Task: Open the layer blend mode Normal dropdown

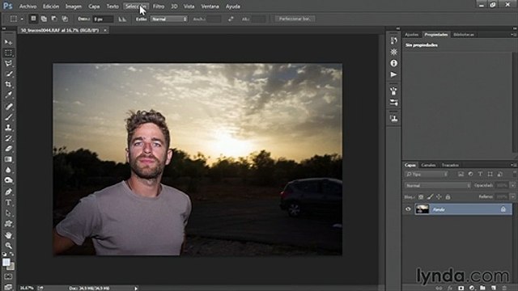Action: (437, 186)
